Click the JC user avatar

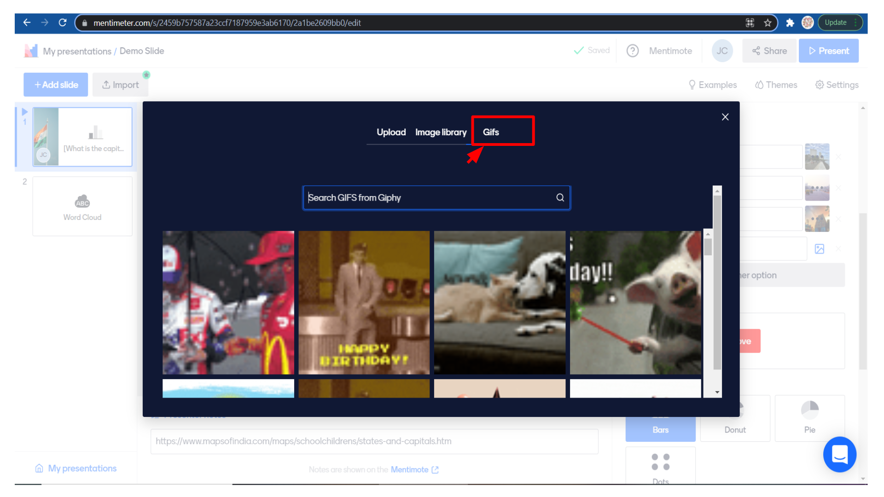pyautogui.click(x=722, y=51)
